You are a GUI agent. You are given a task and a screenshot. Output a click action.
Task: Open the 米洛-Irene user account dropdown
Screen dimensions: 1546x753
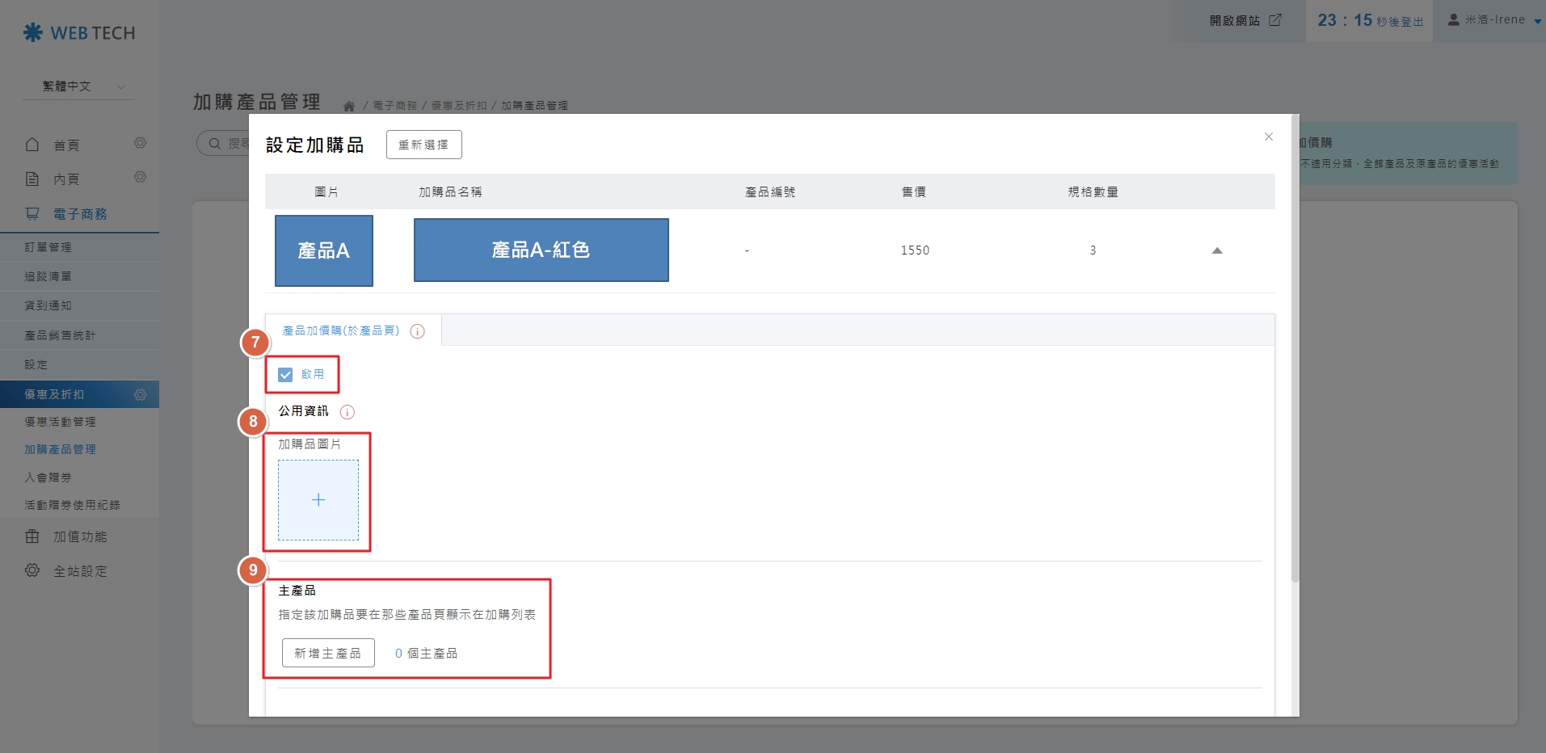point(1493,20)
